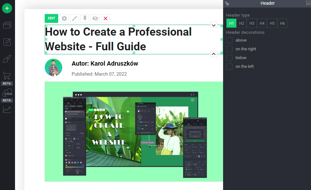Click the green EDIT button

point(51,18)
